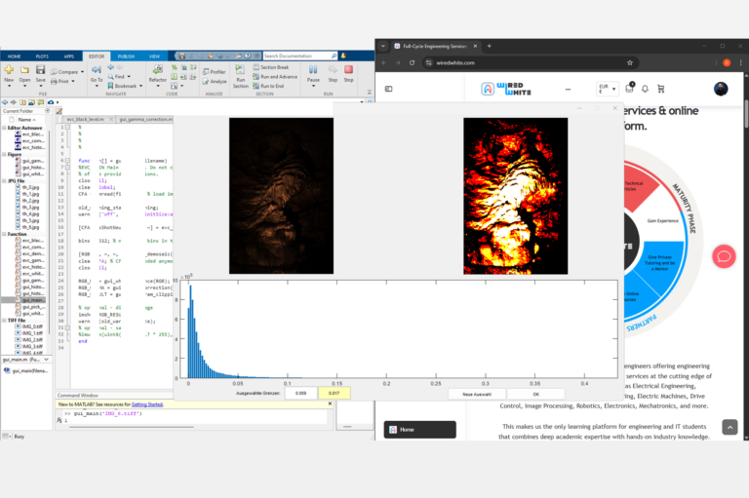Viewport: 749px width, 498px height.
Task: Open the WiredWhite messages inbox icon
Action: click(x=629, y=89)
